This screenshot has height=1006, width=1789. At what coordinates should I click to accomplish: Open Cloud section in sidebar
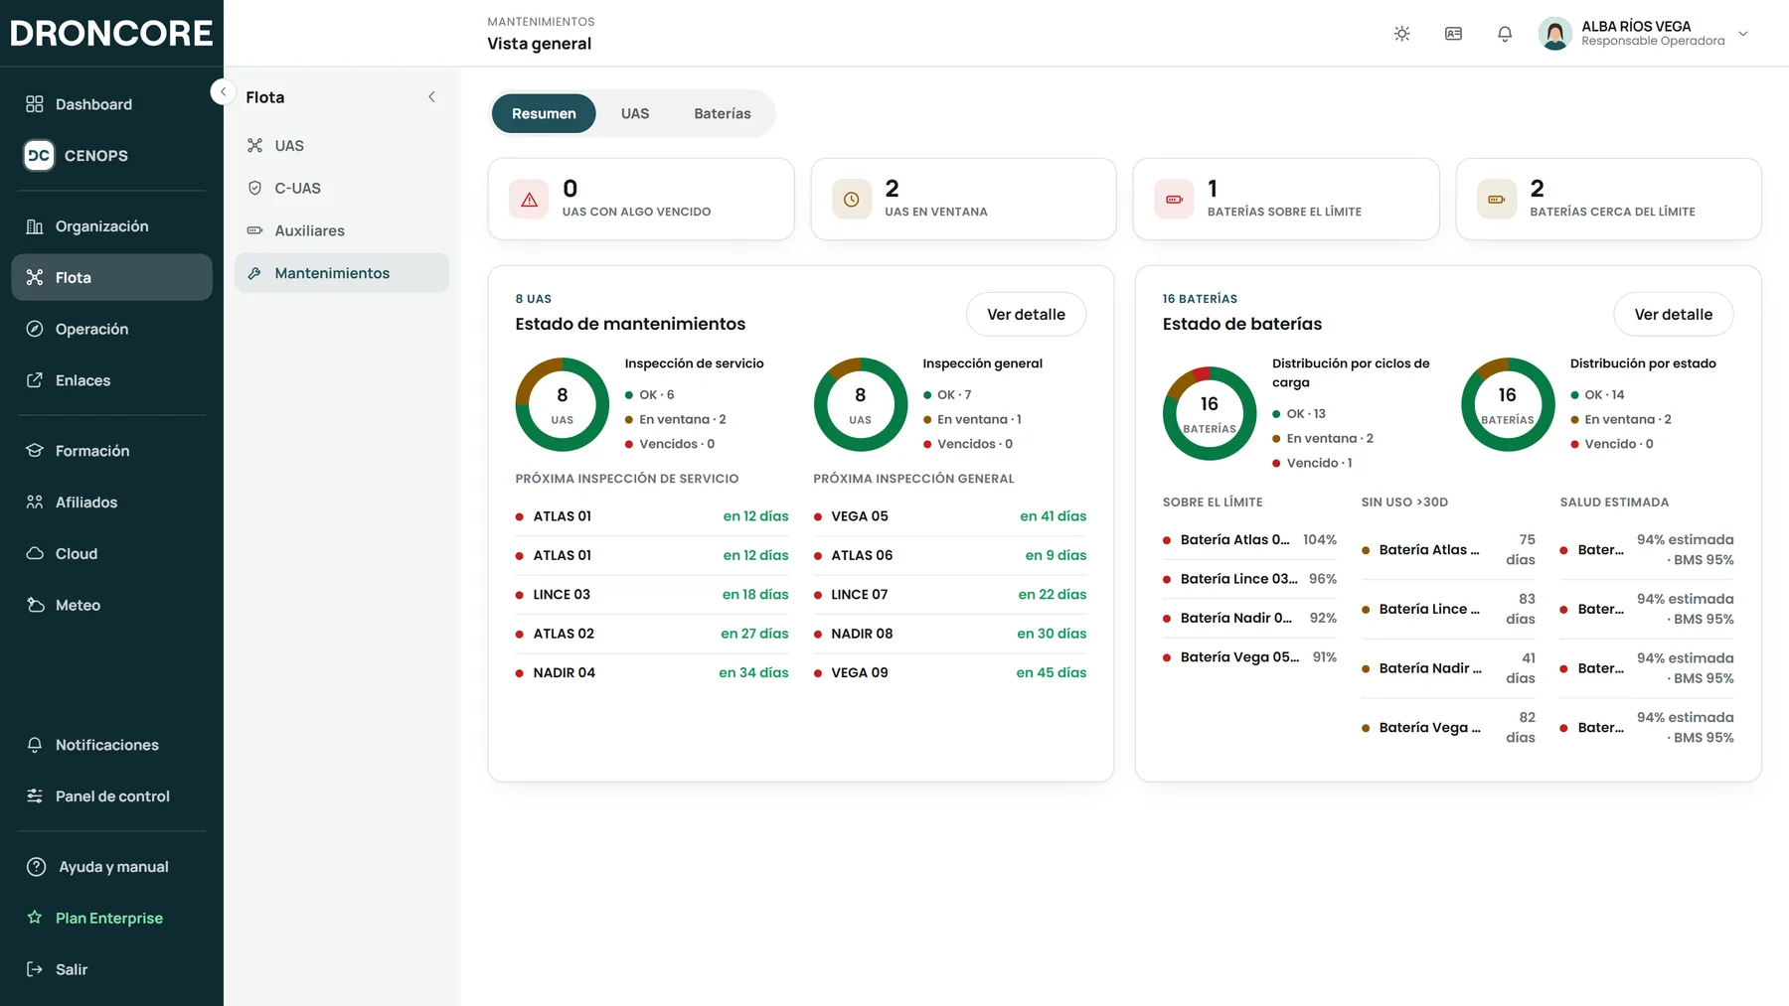point(111,553)
